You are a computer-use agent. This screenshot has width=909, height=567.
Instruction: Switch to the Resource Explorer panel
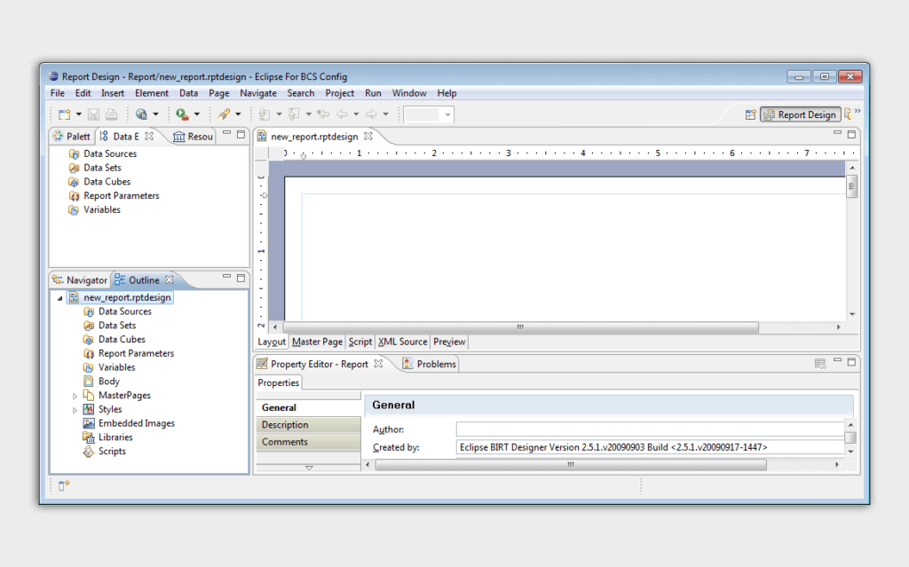(x=192, y=136)
